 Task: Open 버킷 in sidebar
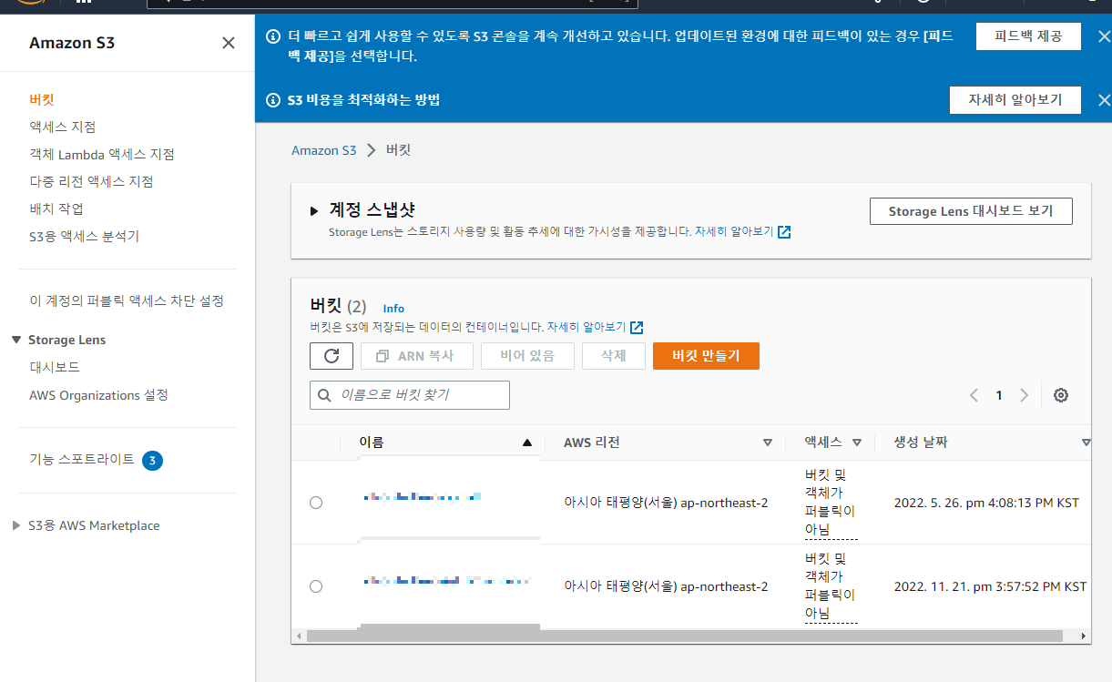(42, 99)
